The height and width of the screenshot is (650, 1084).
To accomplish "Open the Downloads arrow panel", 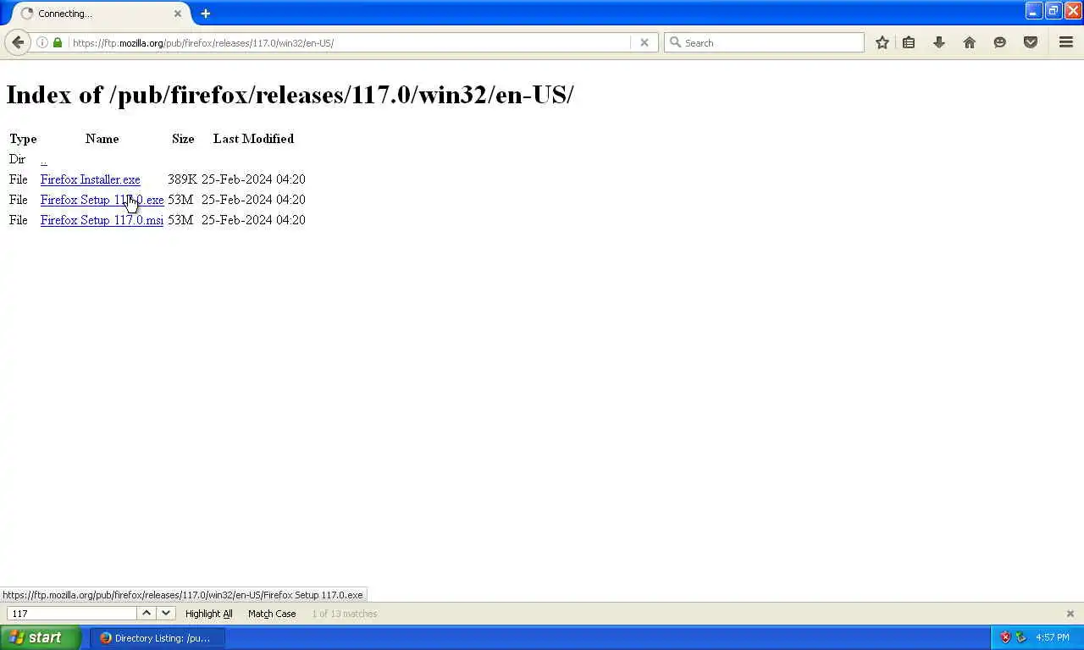I will click(x=939, y=42).
